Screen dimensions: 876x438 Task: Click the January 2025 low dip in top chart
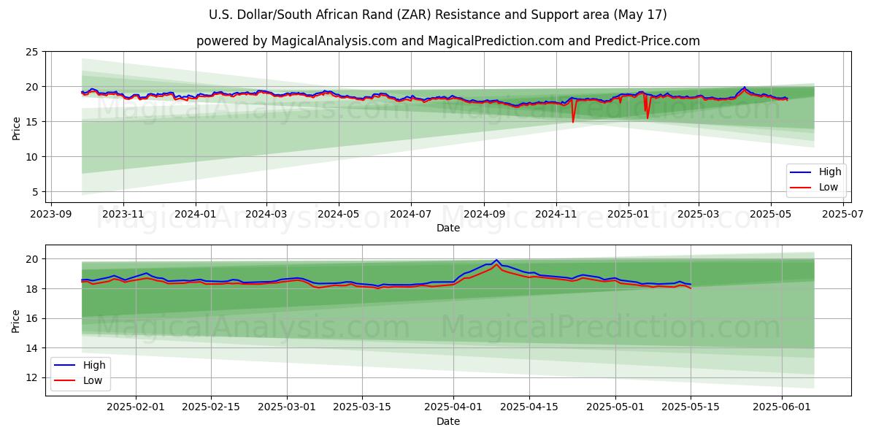click(647, 117)
